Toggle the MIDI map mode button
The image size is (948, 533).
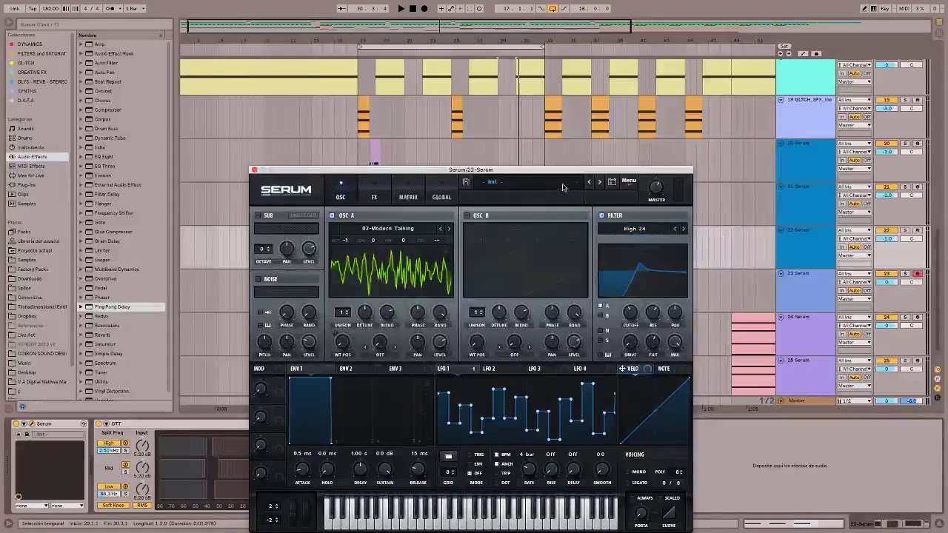pyautogui.click(x=904, y=9)
